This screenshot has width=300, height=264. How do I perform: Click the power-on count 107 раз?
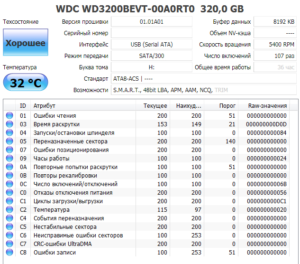point(275,56)
